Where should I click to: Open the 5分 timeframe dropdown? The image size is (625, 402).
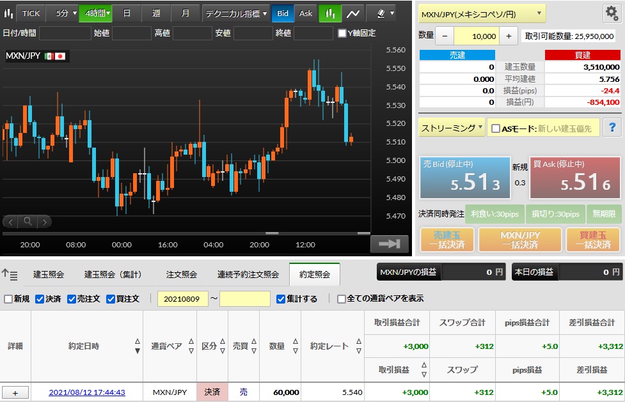[63, 13]
